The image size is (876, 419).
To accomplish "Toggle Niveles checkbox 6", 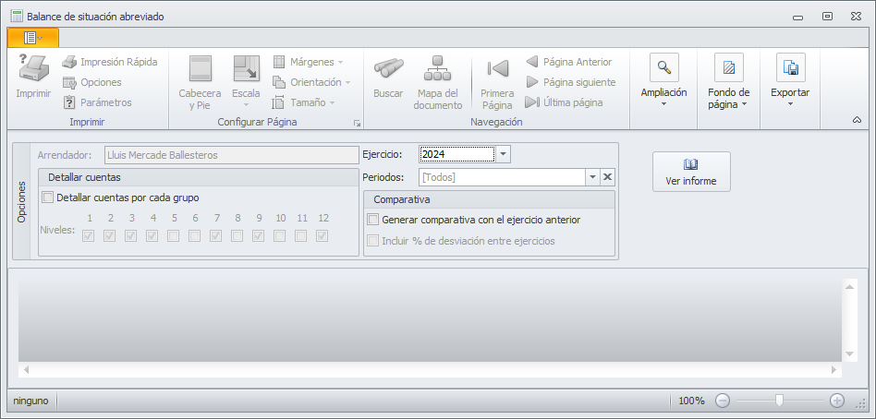I will click(x=194, y=236).
